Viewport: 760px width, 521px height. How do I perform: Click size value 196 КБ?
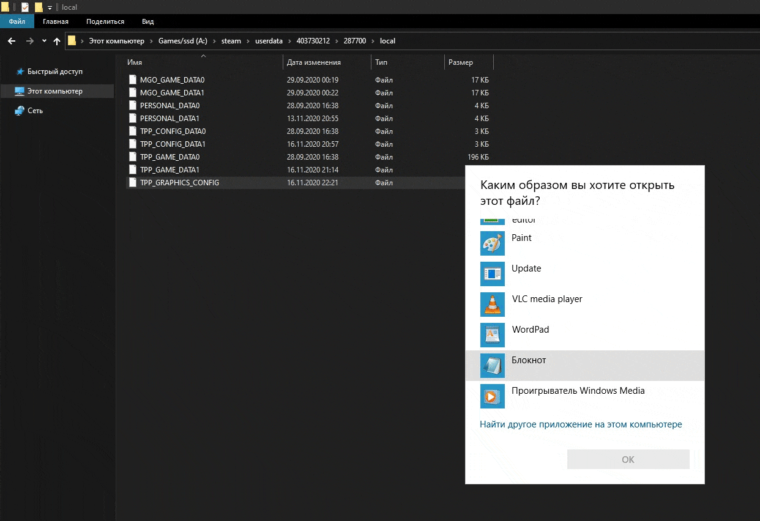coord(477,157)
